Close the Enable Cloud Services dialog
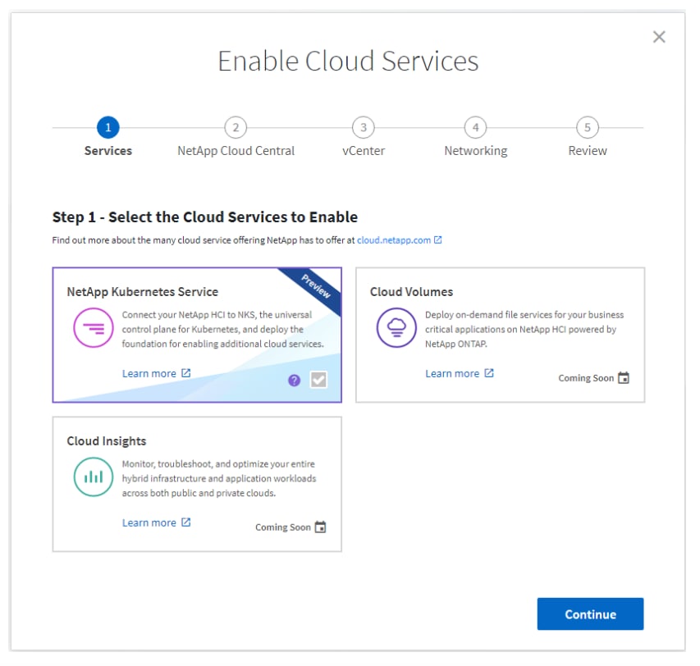Viewport: 700px width, 666px height. click(659, 37)
